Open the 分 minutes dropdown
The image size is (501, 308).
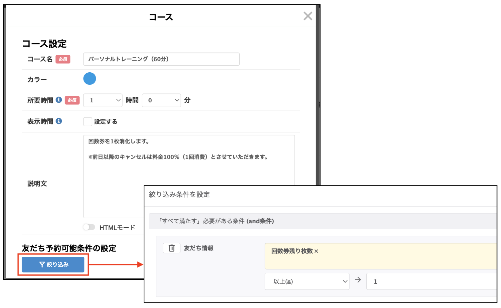(x=161, y=100)
